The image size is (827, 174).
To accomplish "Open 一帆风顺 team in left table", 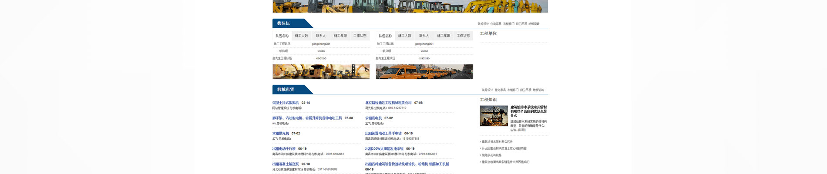I will coord(282,51).
